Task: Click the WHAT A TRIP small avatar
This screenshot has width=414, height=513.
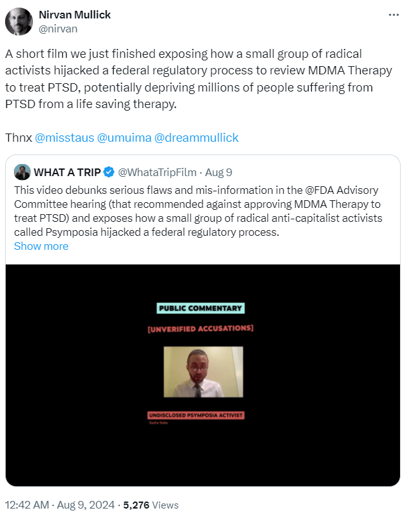Action: click(22, 172)
